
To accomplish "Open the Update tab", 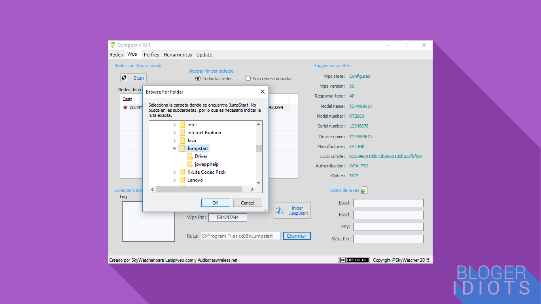I will (204, 55).
